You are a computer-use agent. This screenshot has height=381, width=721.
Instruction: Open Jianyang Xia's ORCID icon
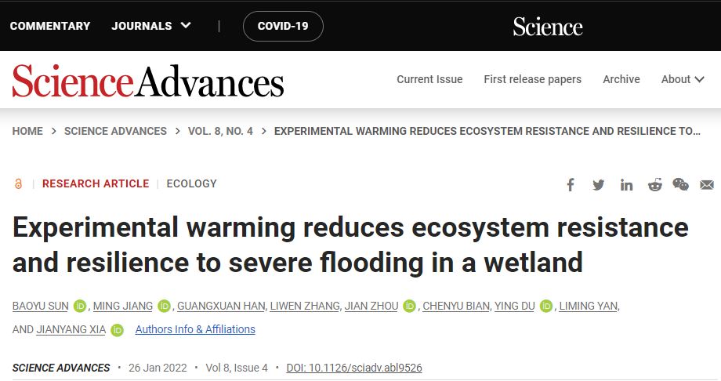pyautogui.click(x=117, y=330)
